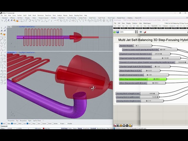Screen dimensions: 188x141
Task: Switch to the AlgoJewels component tab
Action: [154, 26]
